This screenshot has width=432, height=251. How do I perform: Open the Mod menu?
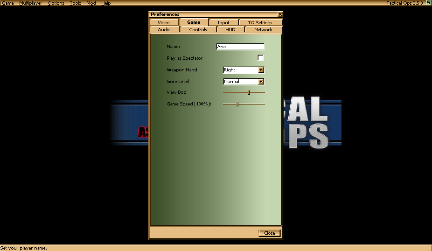[91, 3]
